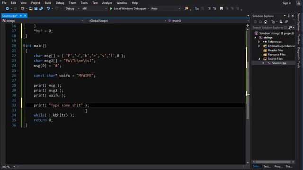Image resolution: width=303 pixels, height=170 pixels.
Task: Click the Undo toolbar icon
Action: pos(48,8)
